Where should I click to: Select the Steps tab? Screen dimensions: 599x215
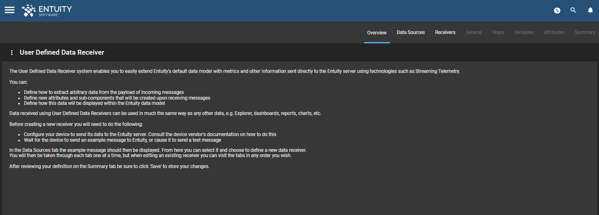(498, 32)
